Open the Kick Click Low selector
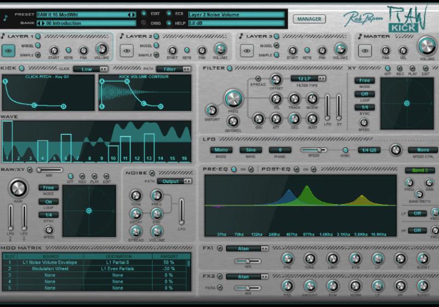Image resolution: width=439 pixels, height=307 pixels. click(91, 69)
